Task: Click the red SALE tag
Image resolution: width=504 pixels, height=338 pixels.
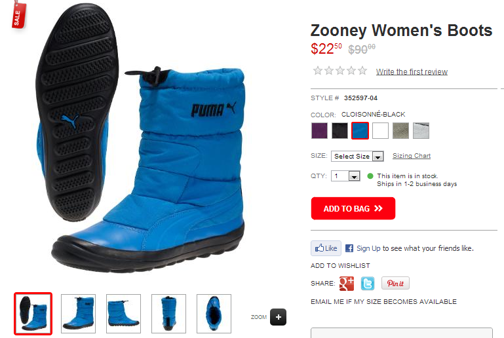Action: (18, 16)
